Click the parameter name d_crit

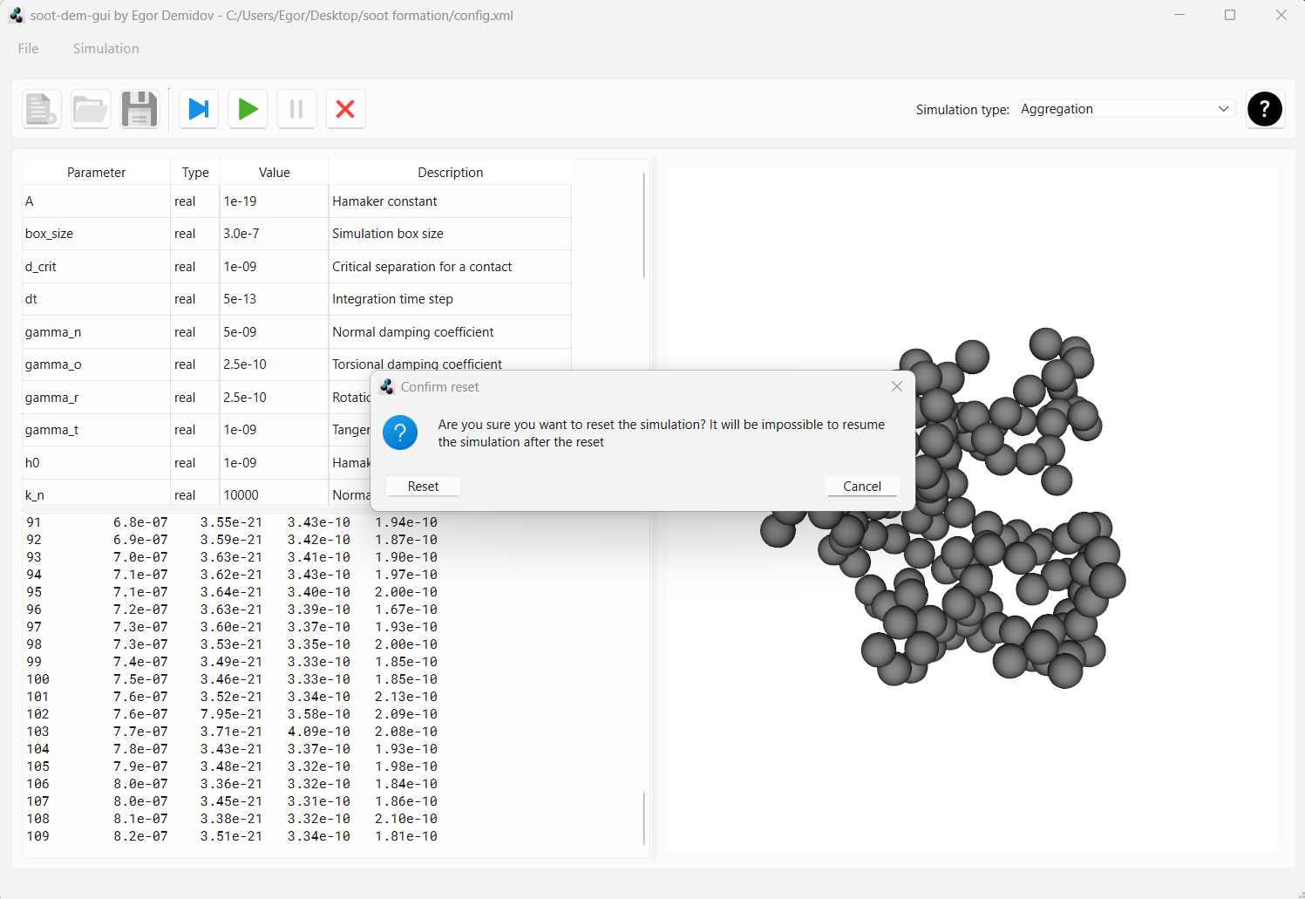click(40, 267)
